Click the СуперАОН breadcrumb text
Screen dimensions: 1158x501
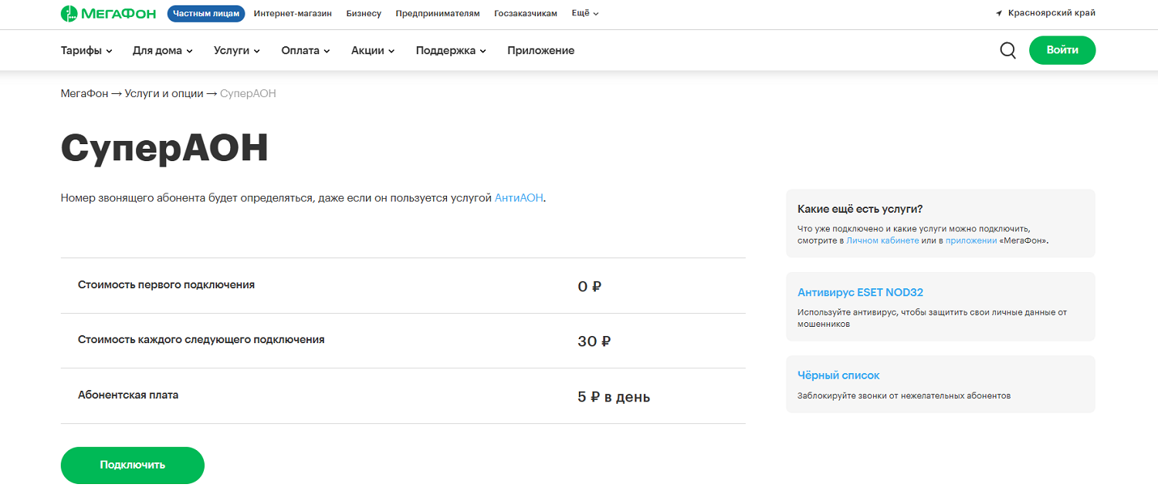pyautogui.click(x=248, y=93)
